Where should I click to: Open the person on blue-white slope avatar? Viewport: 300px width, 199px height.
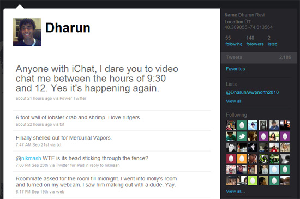(253, 125)
